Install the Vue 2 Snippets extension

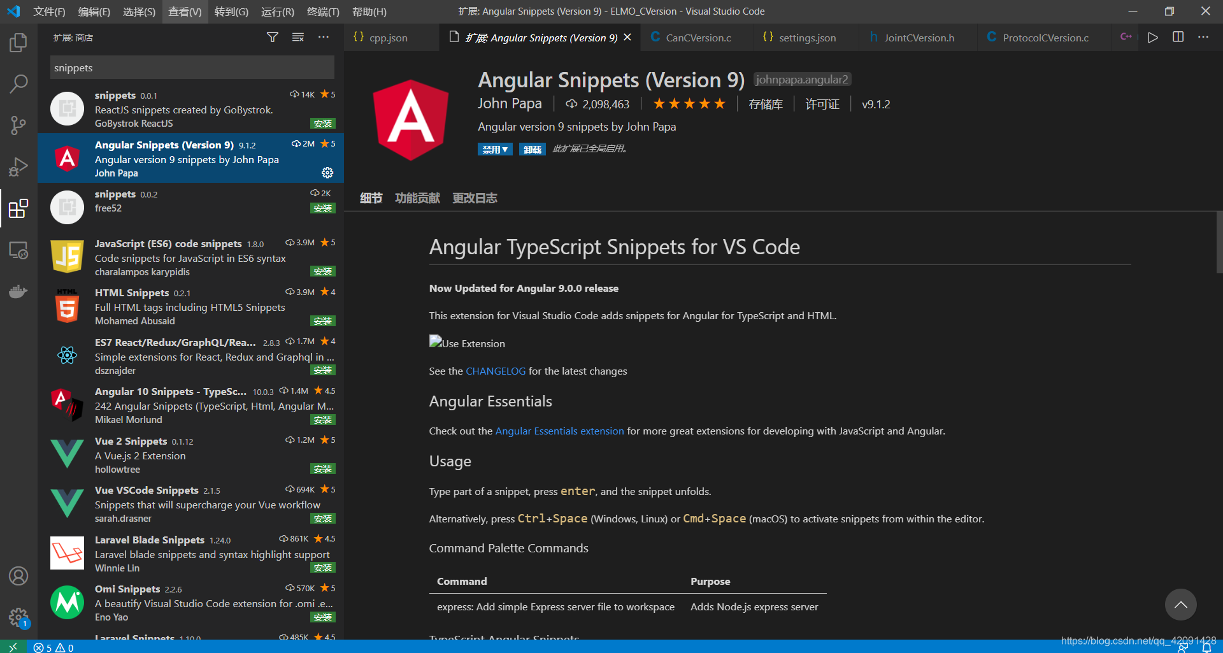click(x=323, y=469)
